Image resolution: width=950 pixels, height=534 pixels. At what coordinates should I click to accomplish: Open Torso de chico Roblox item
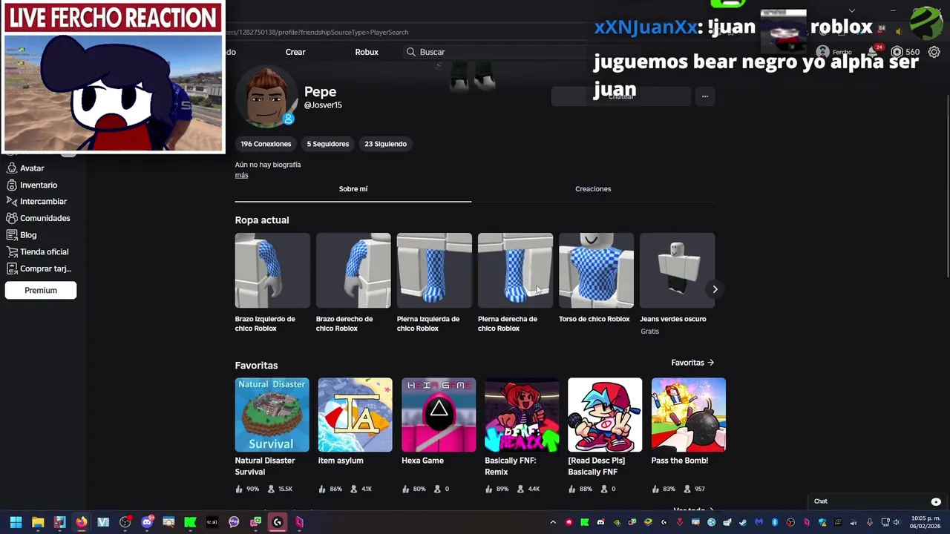pos(596,278)
